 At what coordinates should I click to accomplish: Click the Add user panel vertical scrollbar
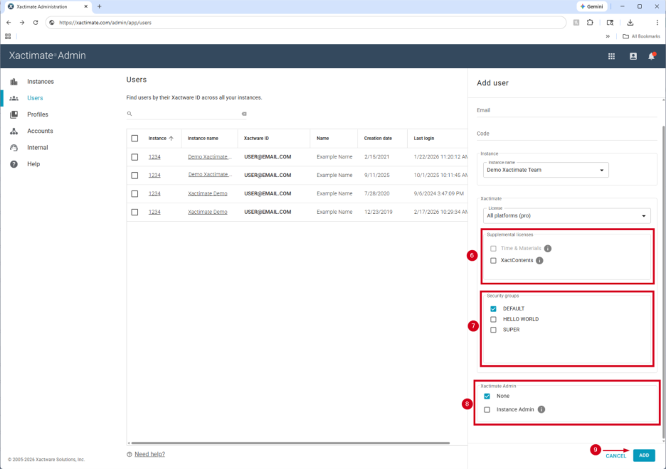point(663,282)
